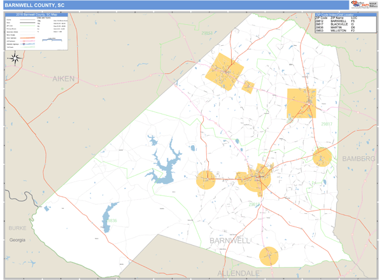382x280 pixels.
Task: Select the WILLISTON entry in the ZIP index table
Action: point(338,31)
